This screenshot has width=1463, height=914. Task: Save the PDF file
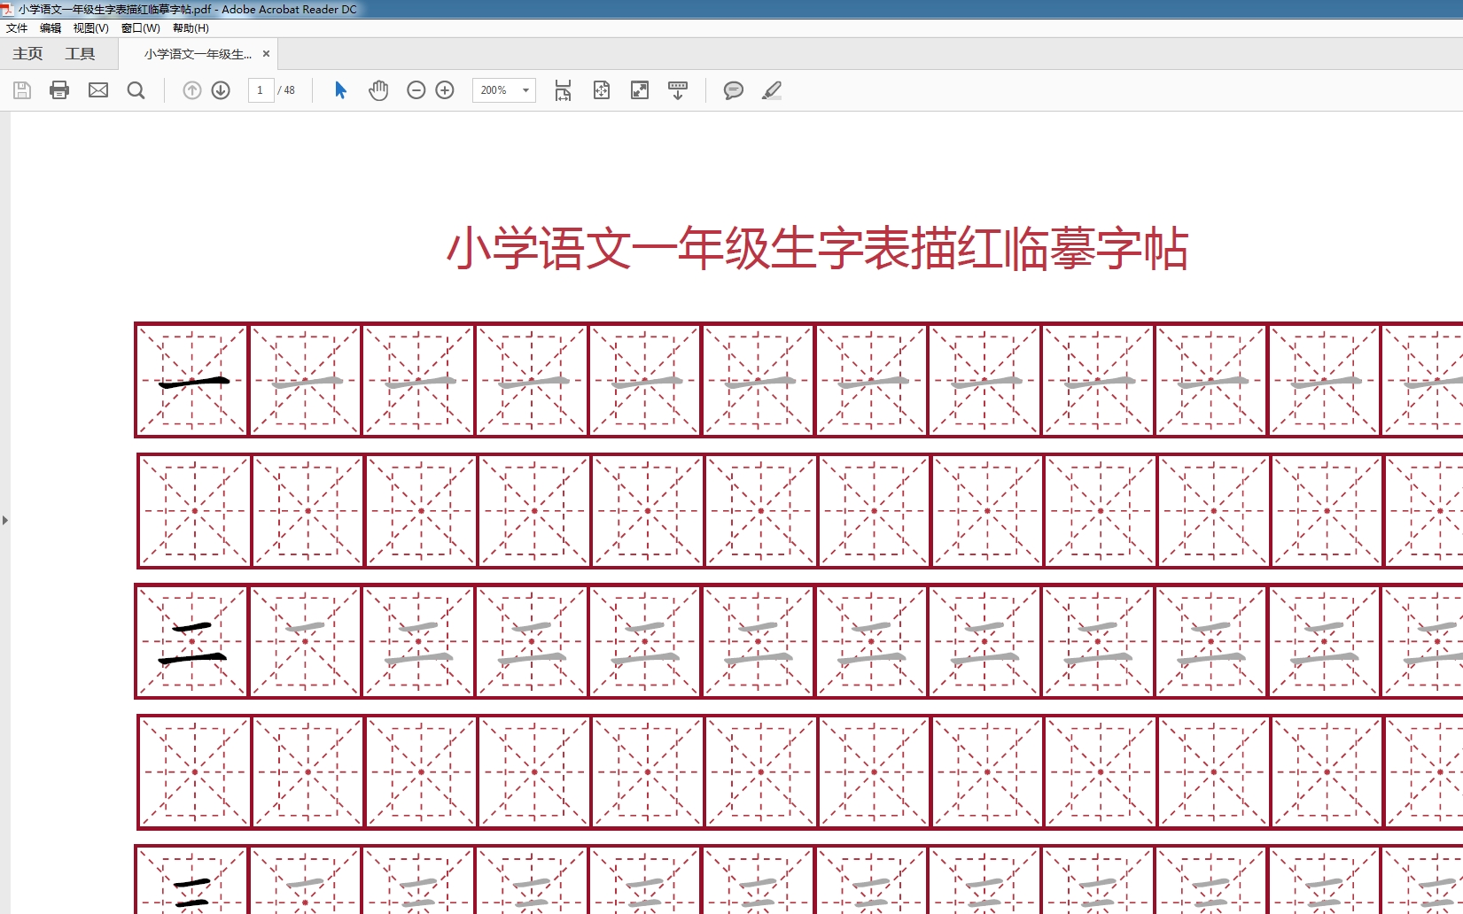(x=22, y=89)
